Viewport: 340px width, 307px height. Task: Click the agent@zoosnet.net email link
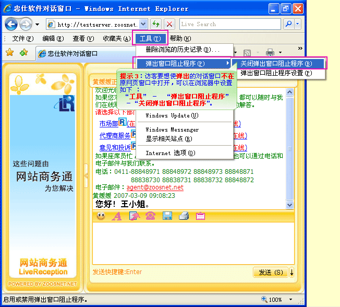[x=155, y=187]
